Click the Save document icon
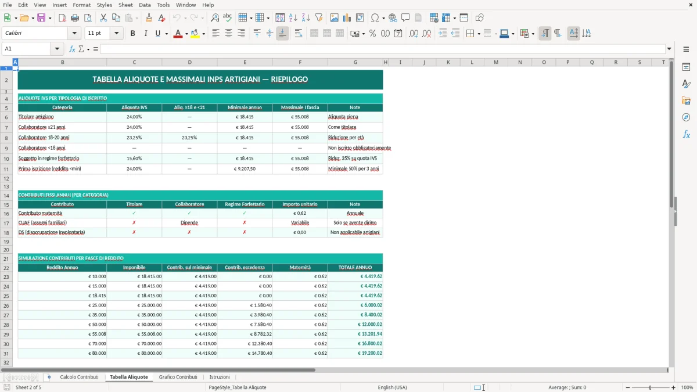The width and height of the screenshot is (697, 392). (x=41, y=18)
